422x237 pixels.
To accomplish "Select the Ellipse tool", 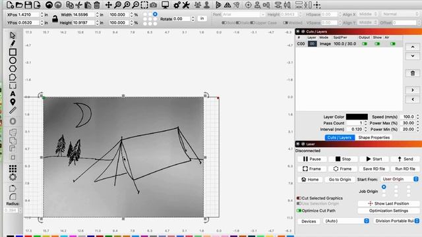I will click(x=13, y=61).
